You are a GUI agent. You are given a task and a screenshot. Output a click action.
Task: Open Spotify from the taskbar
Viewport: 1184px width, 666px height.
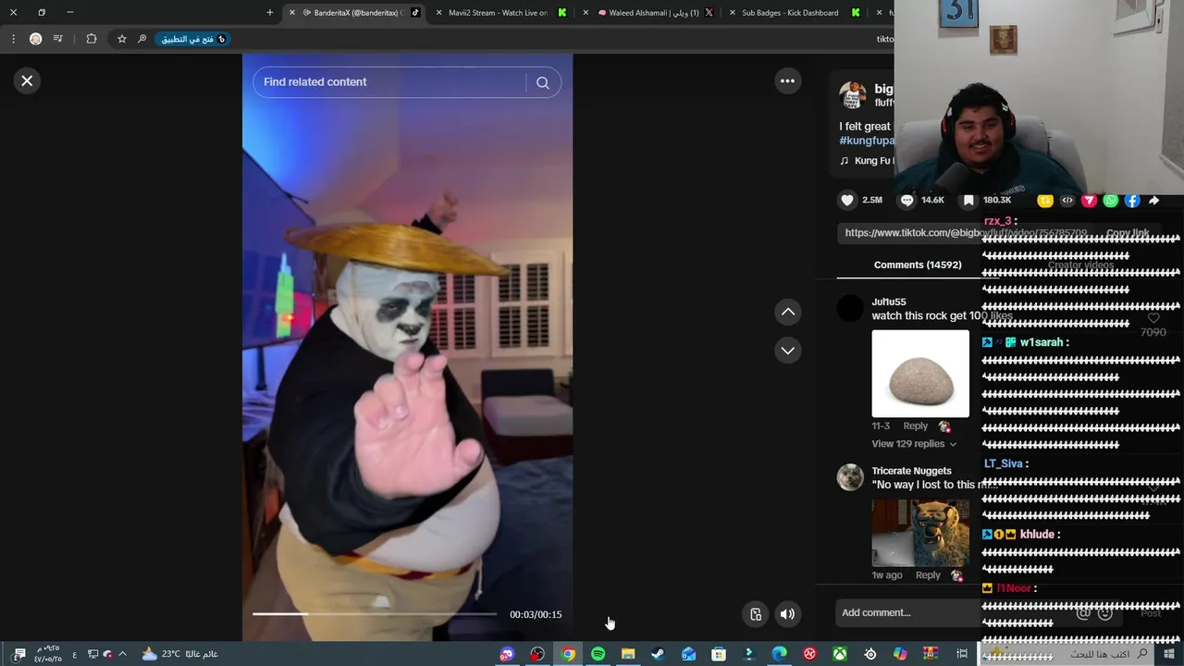point(598,654)
